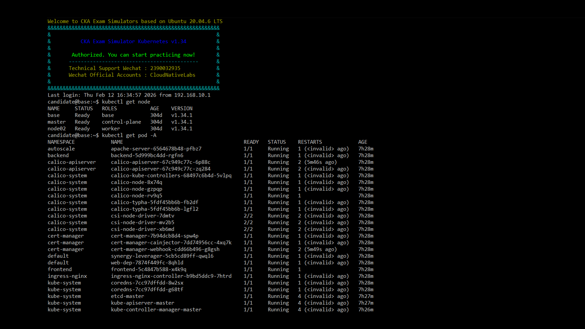Click the synergy-leverager-5cb5cd89ff-qwql6 pod name
This screenshot has height=329, width=585.
tap(162, 256)
